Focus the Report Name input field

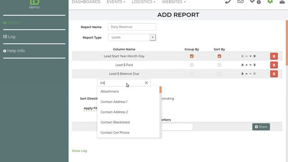click(132, 27)
